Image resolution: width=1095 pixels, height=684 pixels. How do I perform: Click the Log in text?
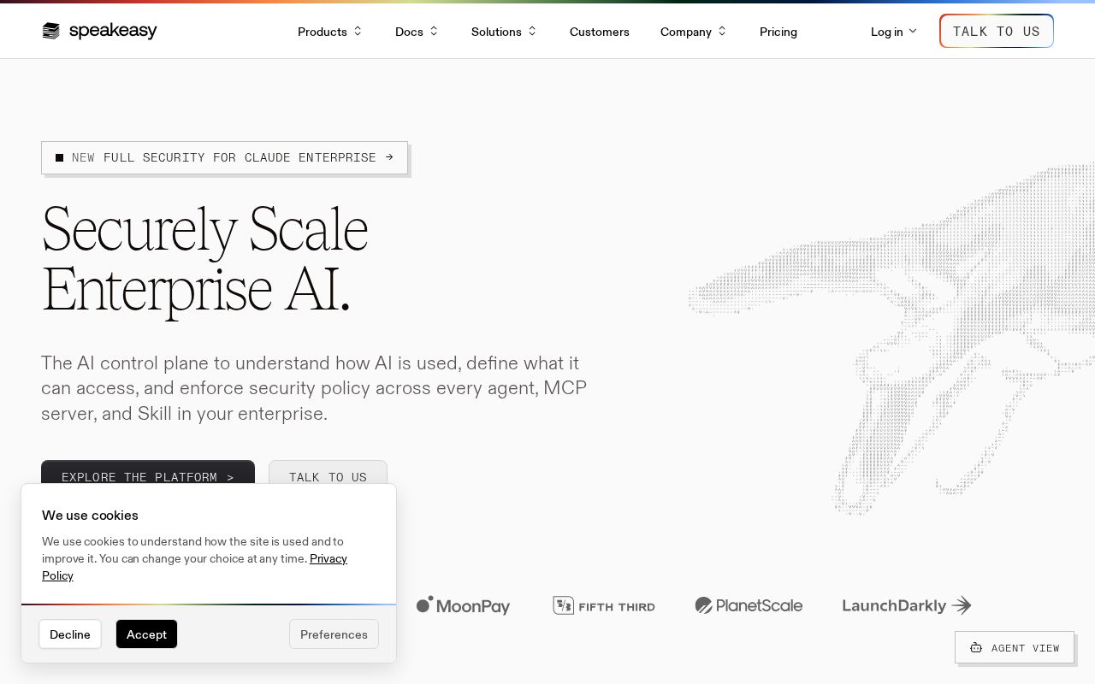click(887, 32)
